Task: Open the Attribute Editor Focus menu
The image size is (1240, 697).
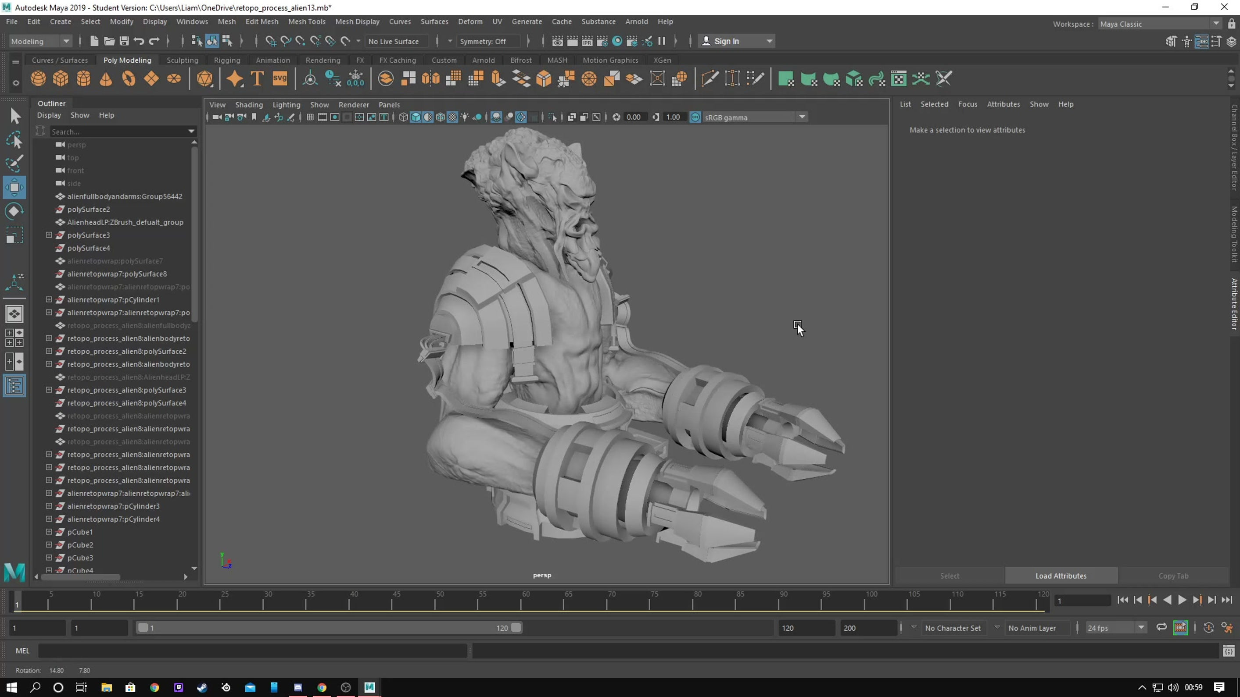Action: click(968, 104)
